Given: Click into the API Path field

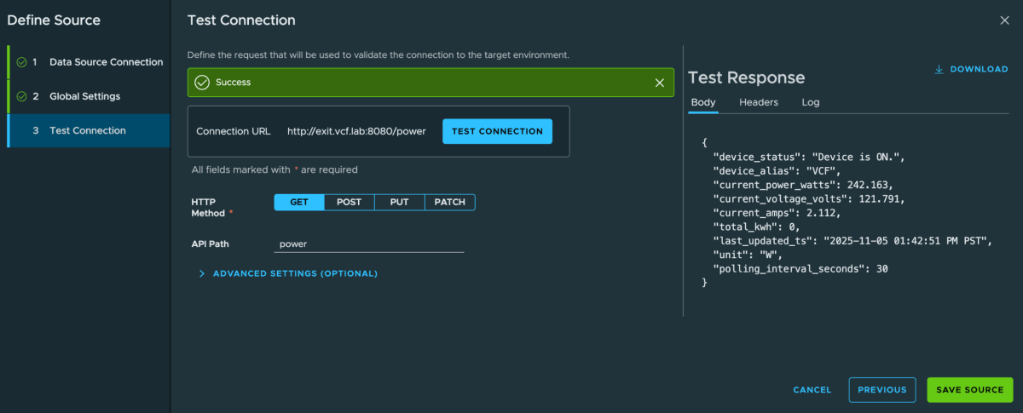Looking at the screenshot, I should [x=369, y=244].
